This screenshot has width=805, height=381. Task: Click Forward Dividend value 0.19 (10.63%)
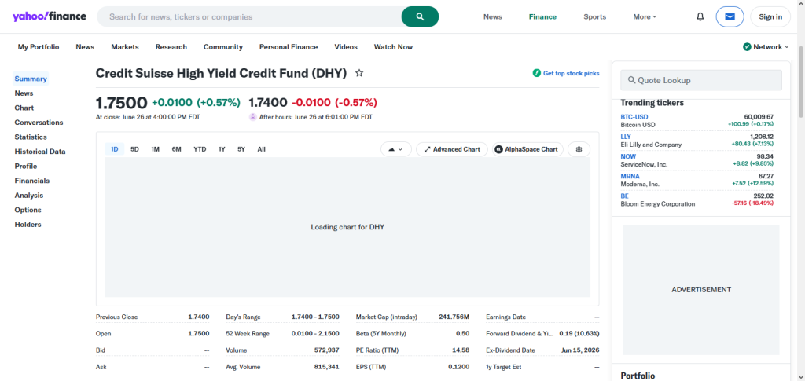[579, 333]
